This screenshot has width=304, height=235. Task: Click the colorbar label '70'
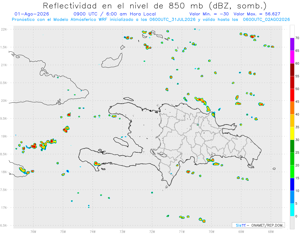pos(297,38)
